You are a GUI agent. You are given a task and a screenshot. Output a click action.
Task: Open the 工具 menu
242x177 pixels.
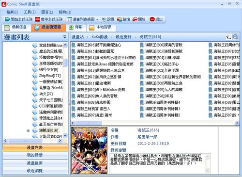tap(30, 12)
